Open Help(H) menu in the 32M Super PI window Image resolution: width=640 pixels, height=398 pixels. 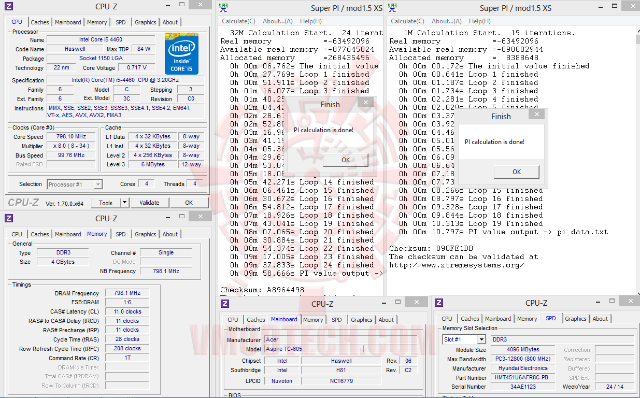point(311,21)
